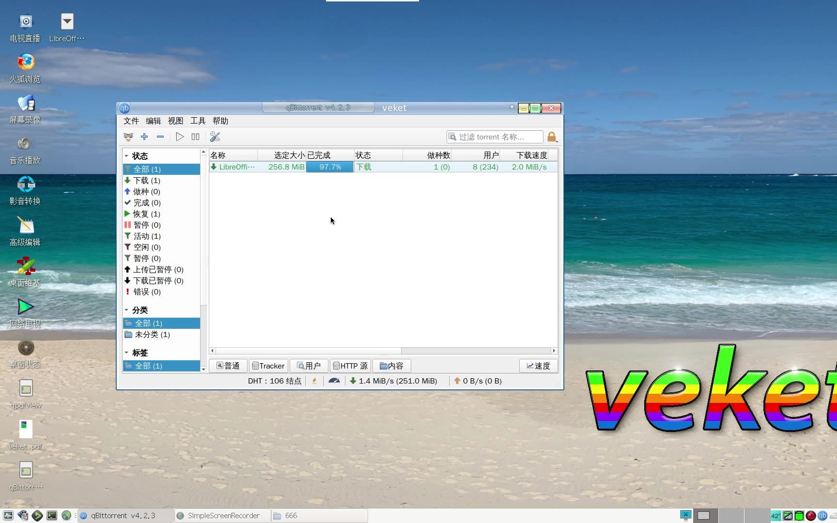Click the torrent list horizontal scrollbar
The image size is (837, 523).
pyautogui.click(x=309, y=351)
